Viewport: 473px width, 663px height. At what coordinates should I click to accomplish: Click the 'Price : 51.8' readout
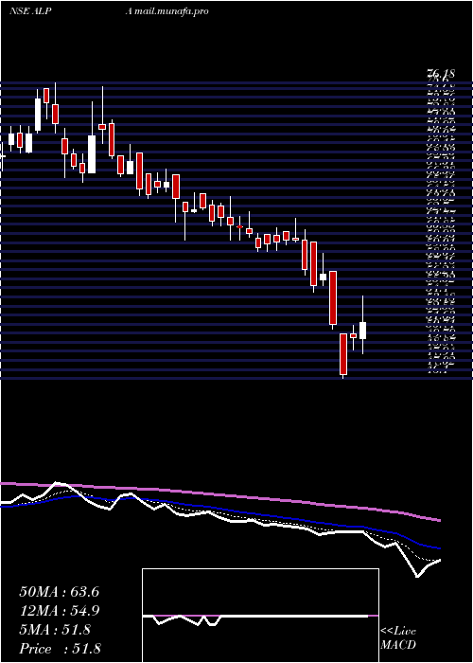[60, 649]
